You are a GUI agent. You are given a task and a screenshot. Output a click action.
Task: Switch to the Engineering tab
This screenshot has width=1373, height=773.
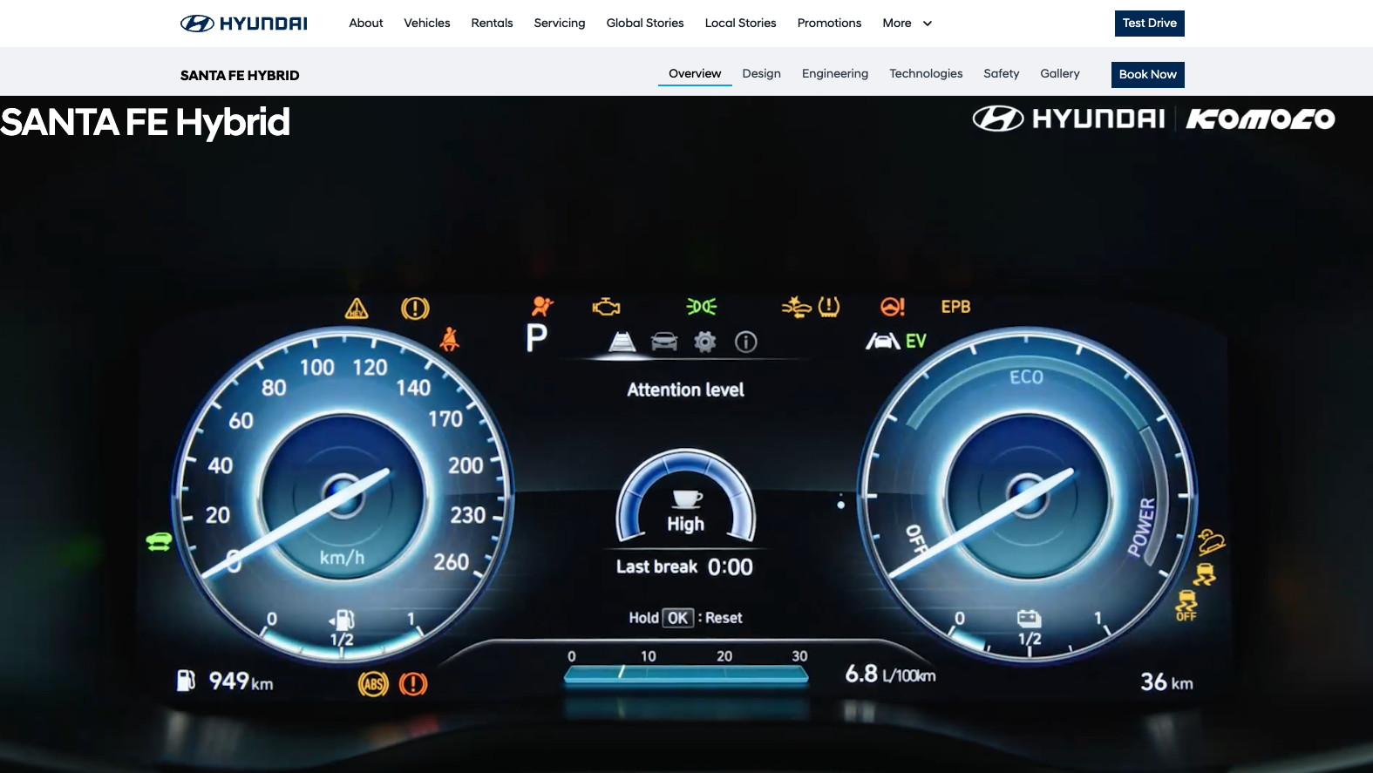pyautogui.click(x=834, y=74)
